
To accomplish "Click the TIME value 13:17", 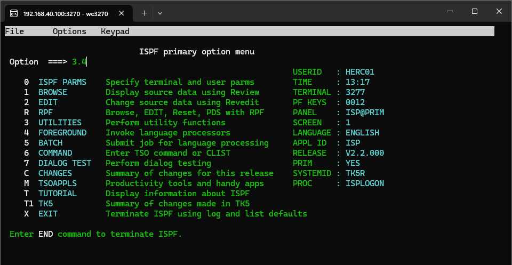I will tap(358, 82).
